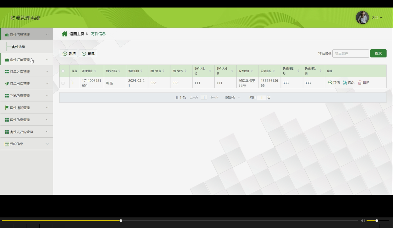The width and height of the screenshot is (393, 228).
Task: Click the circled x icon in 删除 button
Action: tap(84, 54)
